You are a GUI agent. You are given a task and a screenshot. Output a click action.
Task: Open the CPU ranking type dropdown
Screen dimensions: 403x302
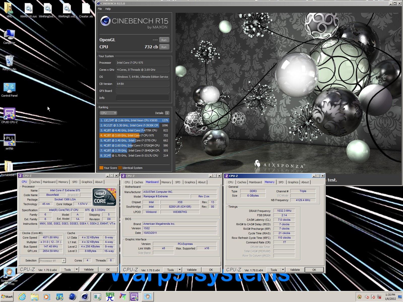tap(109, 113)
